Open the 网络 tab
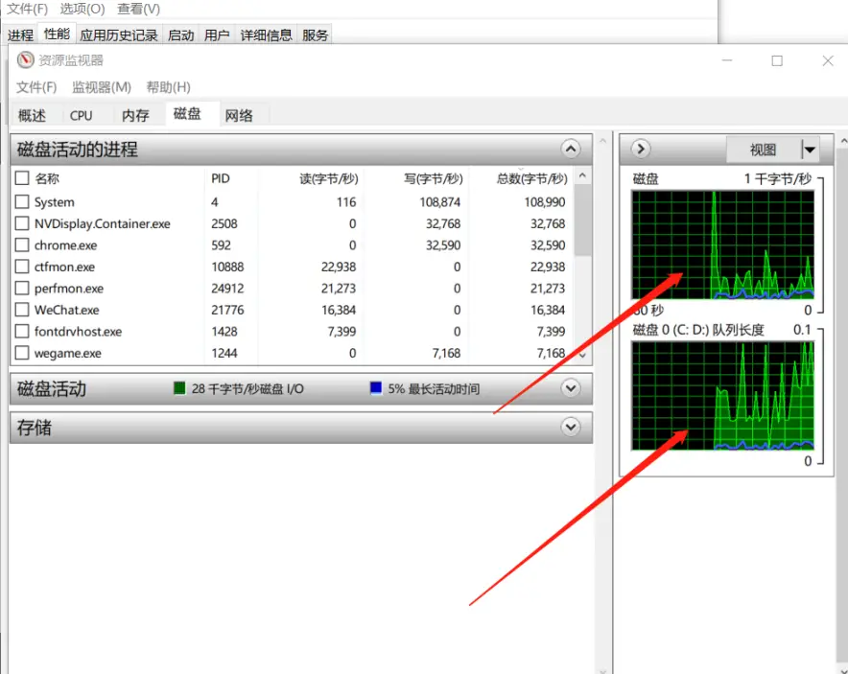This screenshot has width=848, height=674. (x=239, y=115)
